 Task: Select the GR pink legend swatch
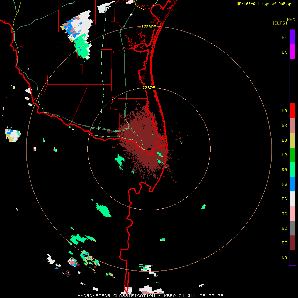292,125
